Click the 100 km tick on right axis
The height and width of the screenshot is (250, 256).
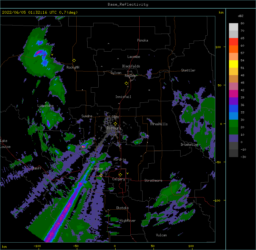(x=218, y=47)
